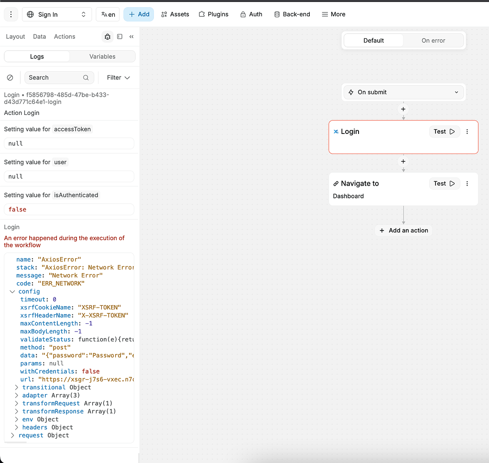Clear the logs with the clear icon
Screen dimensions: 489x463
(x=11, y=77)
